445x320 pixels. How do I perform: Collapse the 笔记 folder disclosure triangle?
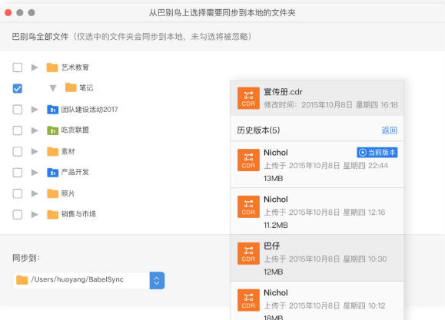(53, 88)
